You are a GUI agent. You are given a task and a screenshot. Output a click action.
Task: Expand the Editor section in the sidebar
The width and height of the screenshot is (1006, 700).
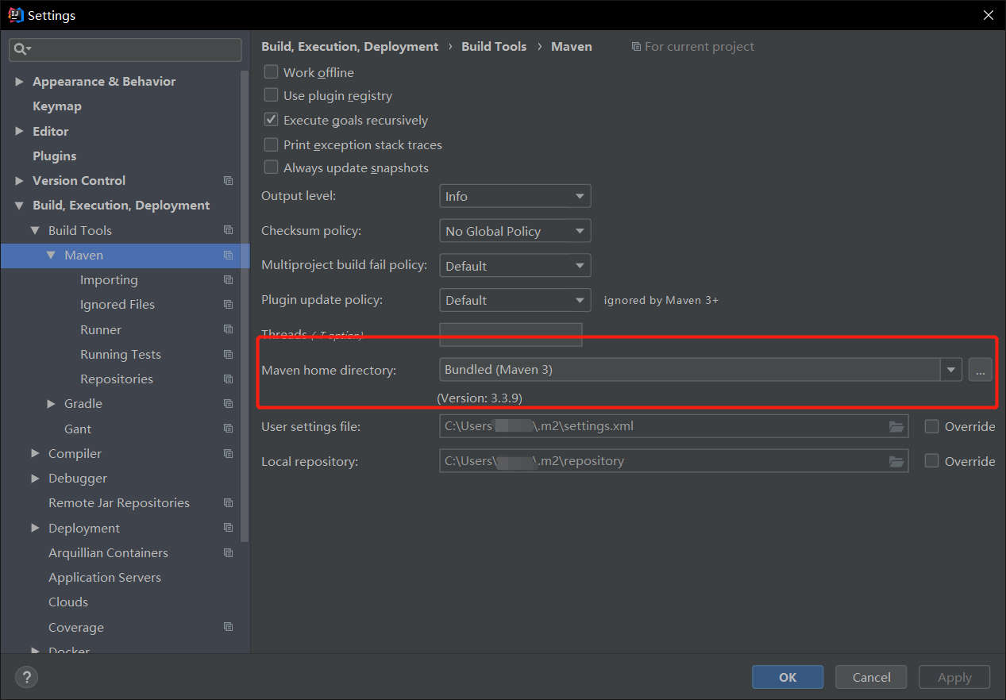tap(19, 130)
